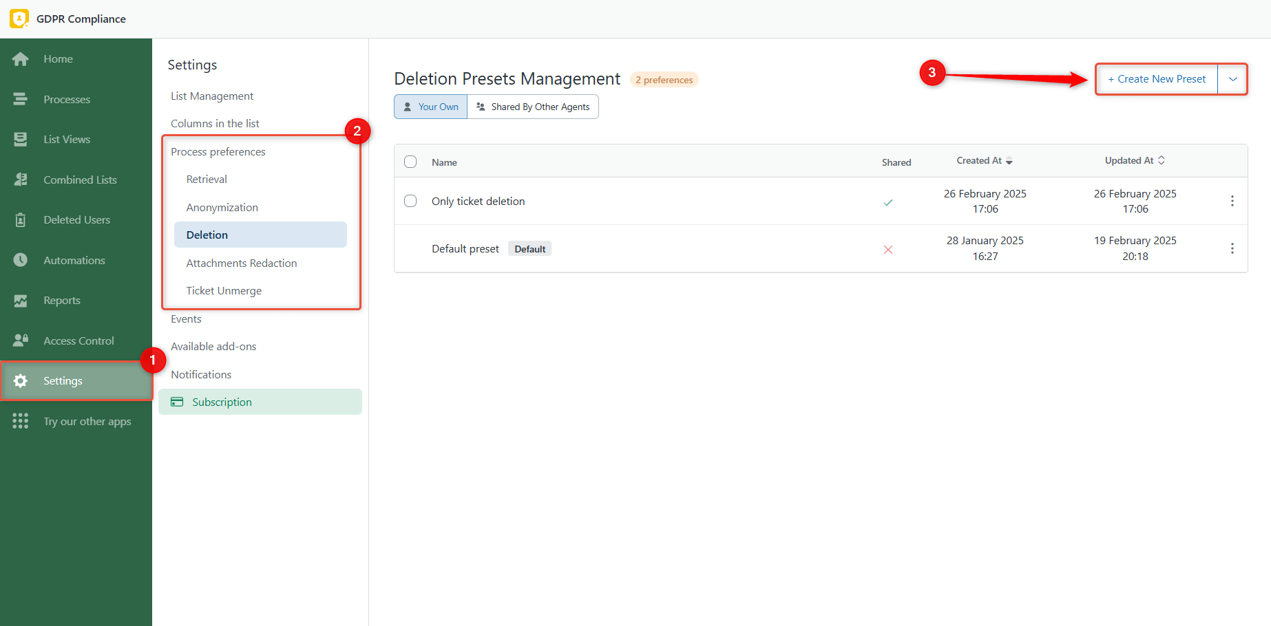
Task: Select the Processes sidebar icon
Action: pos(21,99)
